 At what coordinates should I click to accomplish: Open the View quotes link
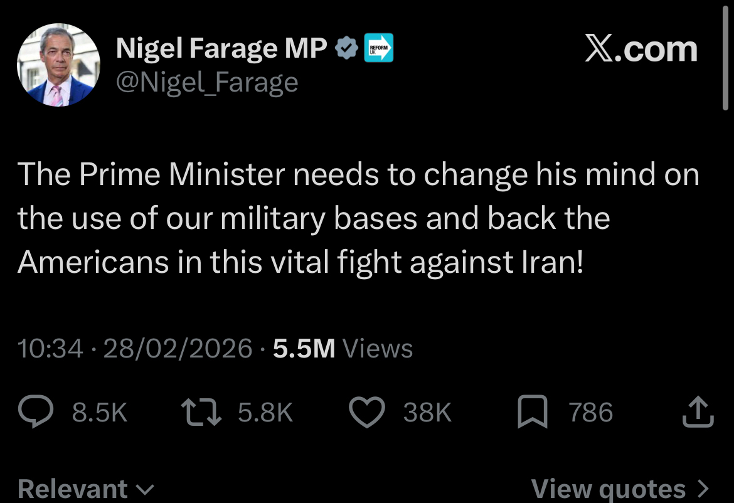[x=609, y=489]
